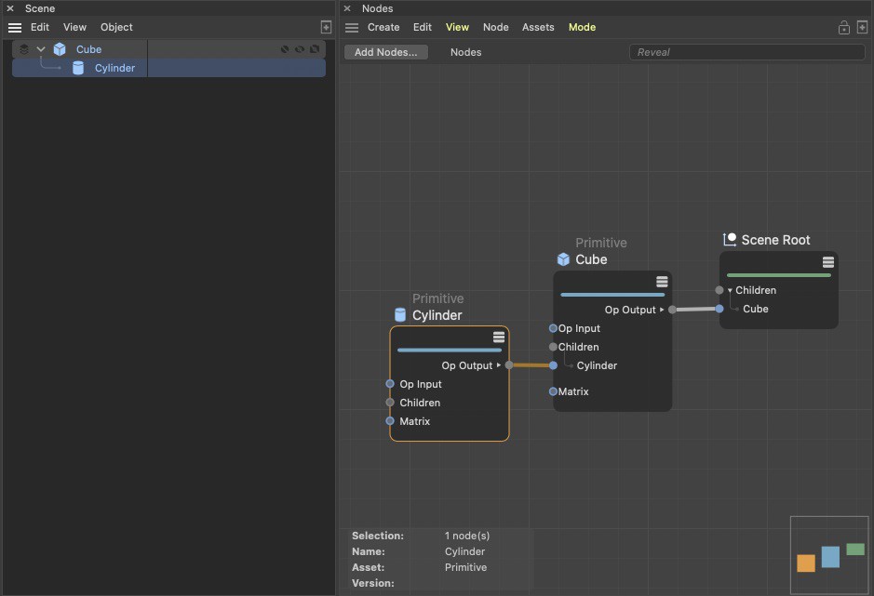Click the Cylinder node Children port
The height and width of the screenshot is (596, 874).
[390, 403]
